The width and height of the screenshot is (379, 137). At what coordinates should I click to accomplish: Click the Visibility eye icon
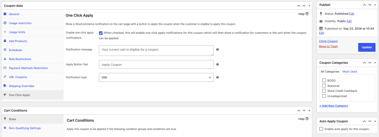tap(321, 21)
